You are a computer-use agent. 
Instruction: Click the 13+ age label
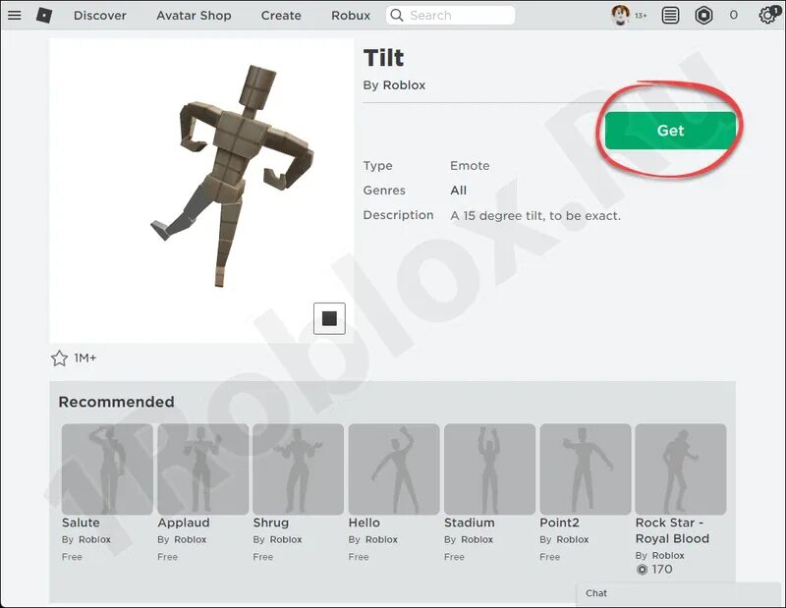point(641,16)
